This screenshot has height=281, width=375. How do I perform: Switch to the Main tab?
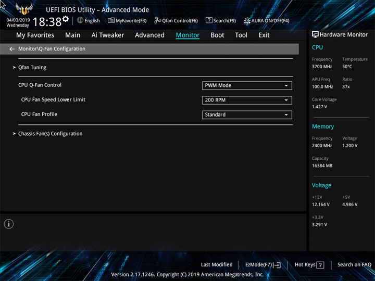click(x=73, y=35)
